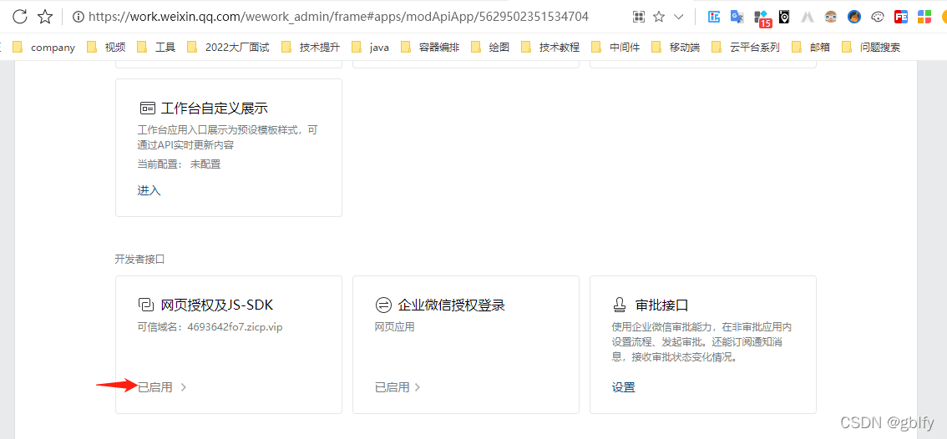Reload the page with the refresh icon
Viewport: 947px width, 439px height.
click(x=20, y=17)
